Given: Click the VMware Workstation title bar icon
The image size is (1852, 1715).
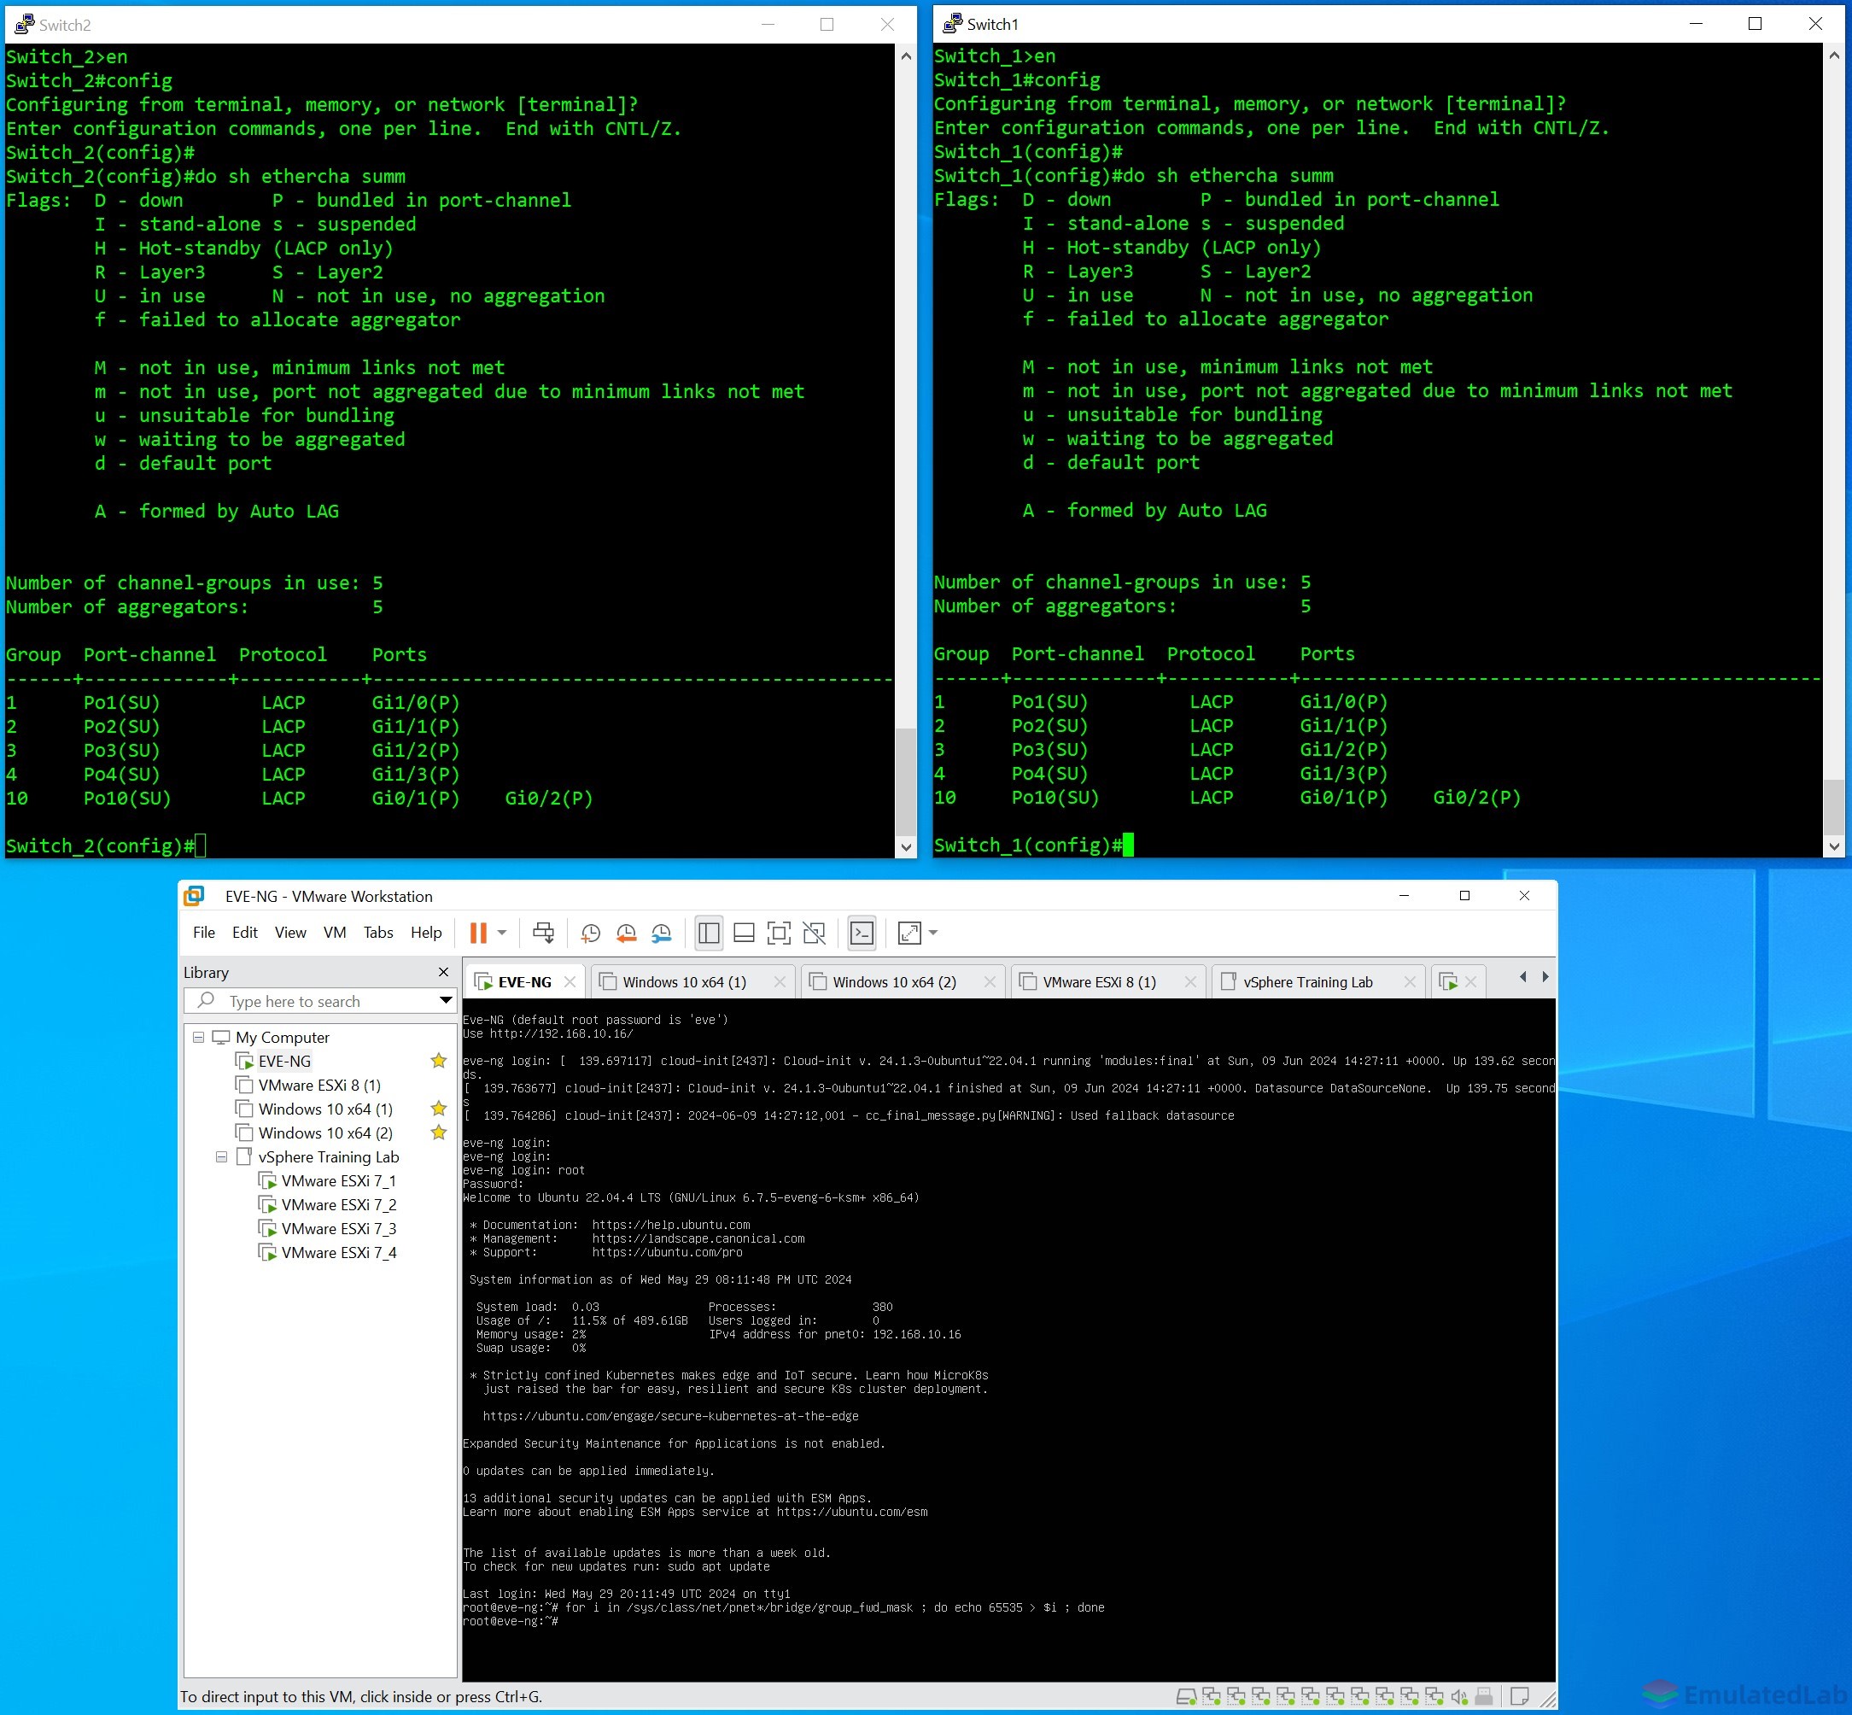Looking at the screenshot, I should [194, 896].
